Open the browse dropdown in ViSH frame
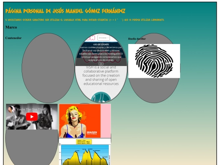The width and height of the screenshot is (220, 165). coord(103,38)
